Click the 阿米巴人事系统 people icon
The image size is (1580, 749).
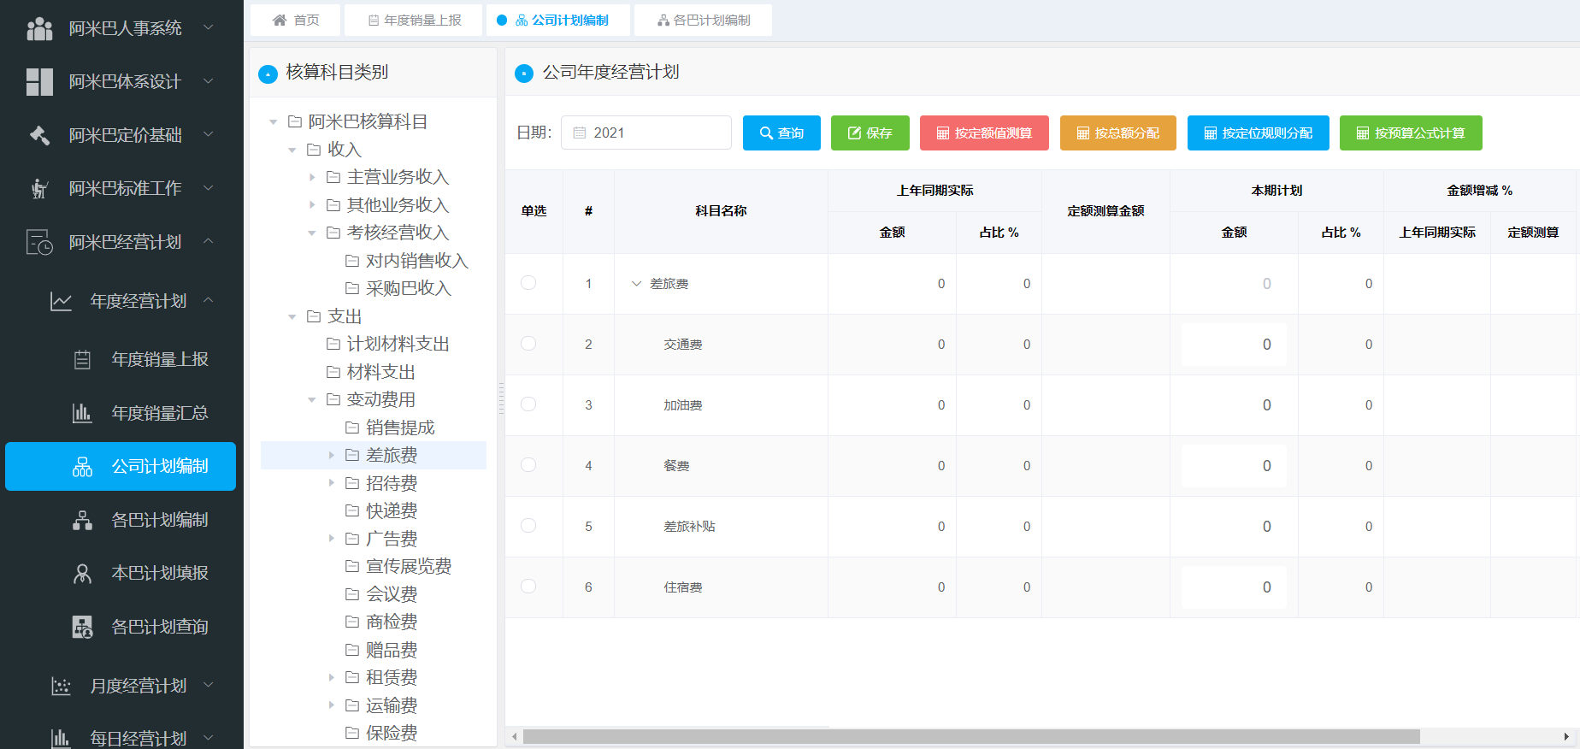(39, 28)
